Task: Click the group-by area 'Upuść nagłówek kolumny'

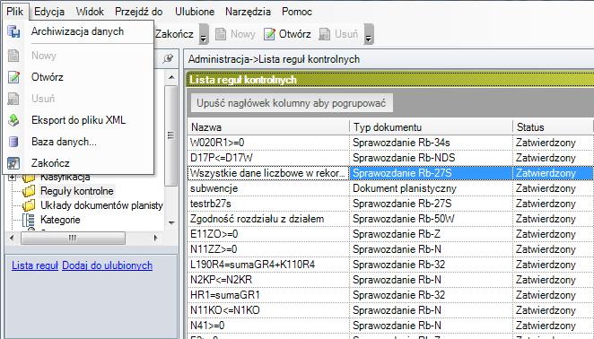Action: pos(292,103)
